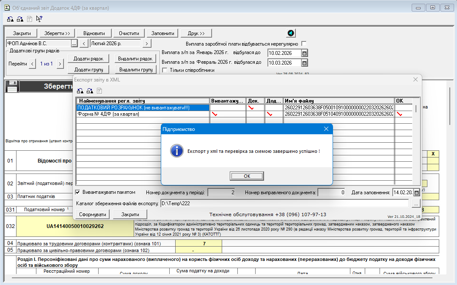Viewport: 457px width, 285px height.
Task: Expand the Друк >> print options
Action: click(x=196, y=33)
